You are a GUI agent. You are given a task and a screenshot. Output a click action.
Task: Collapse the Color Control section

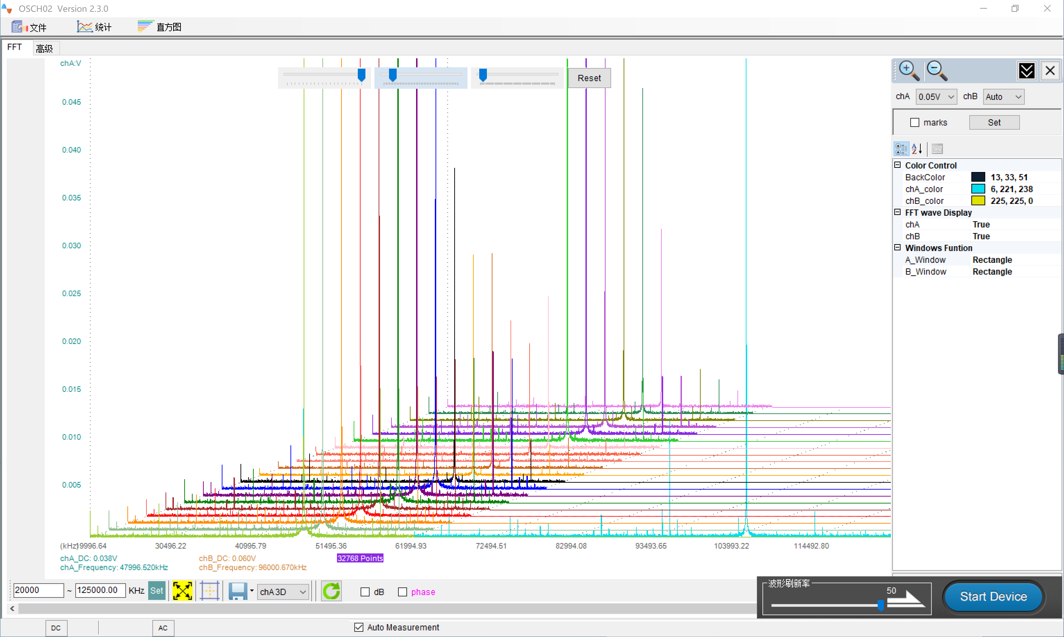[x=897, y=165]
